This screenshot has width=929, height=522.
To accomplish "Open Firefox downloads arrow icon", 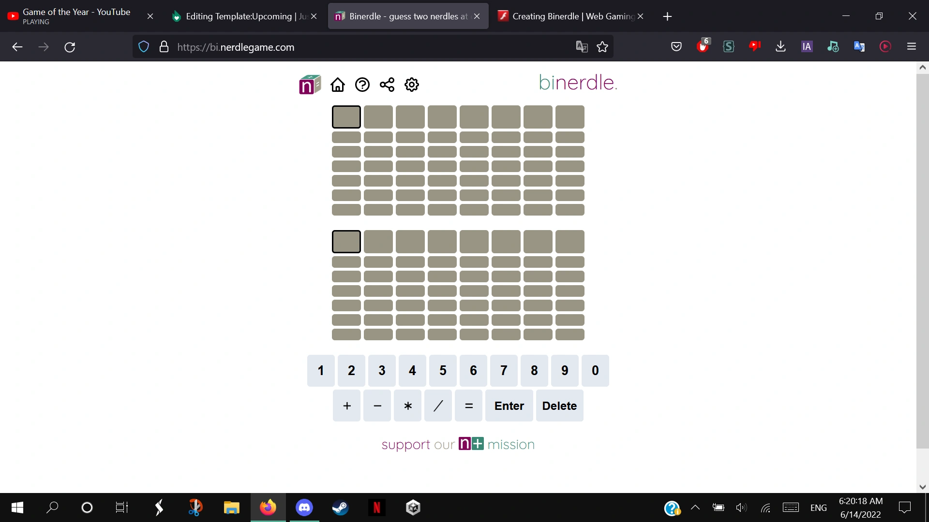I will point(780,46).
